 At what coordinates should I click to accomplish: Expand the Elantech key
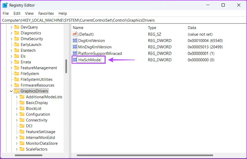(x=11, y=51)
